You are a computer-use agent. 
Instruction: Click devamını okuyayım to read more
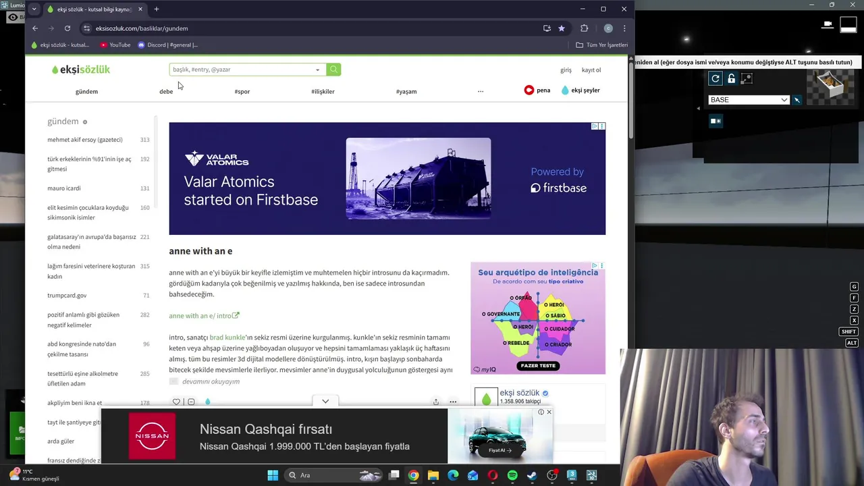pos(211,382)
